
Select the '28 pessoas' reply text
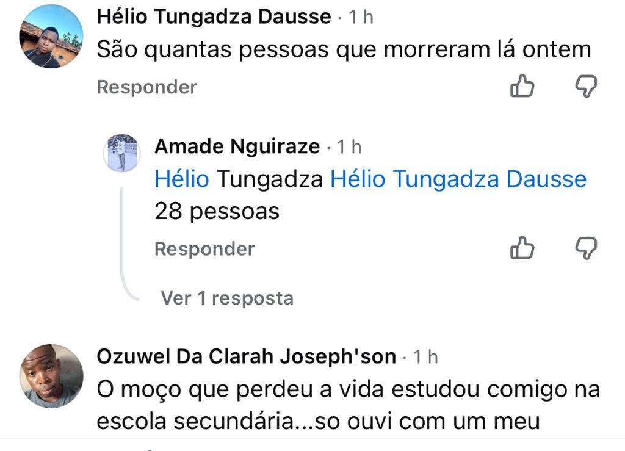click(217, 211)
